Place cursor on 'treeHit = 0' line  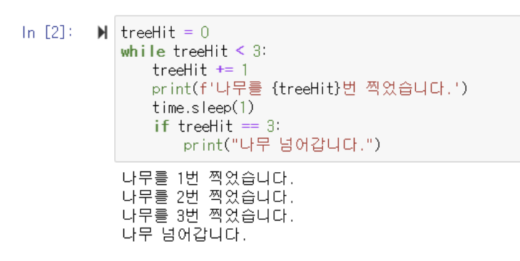[x=165, y=33]
